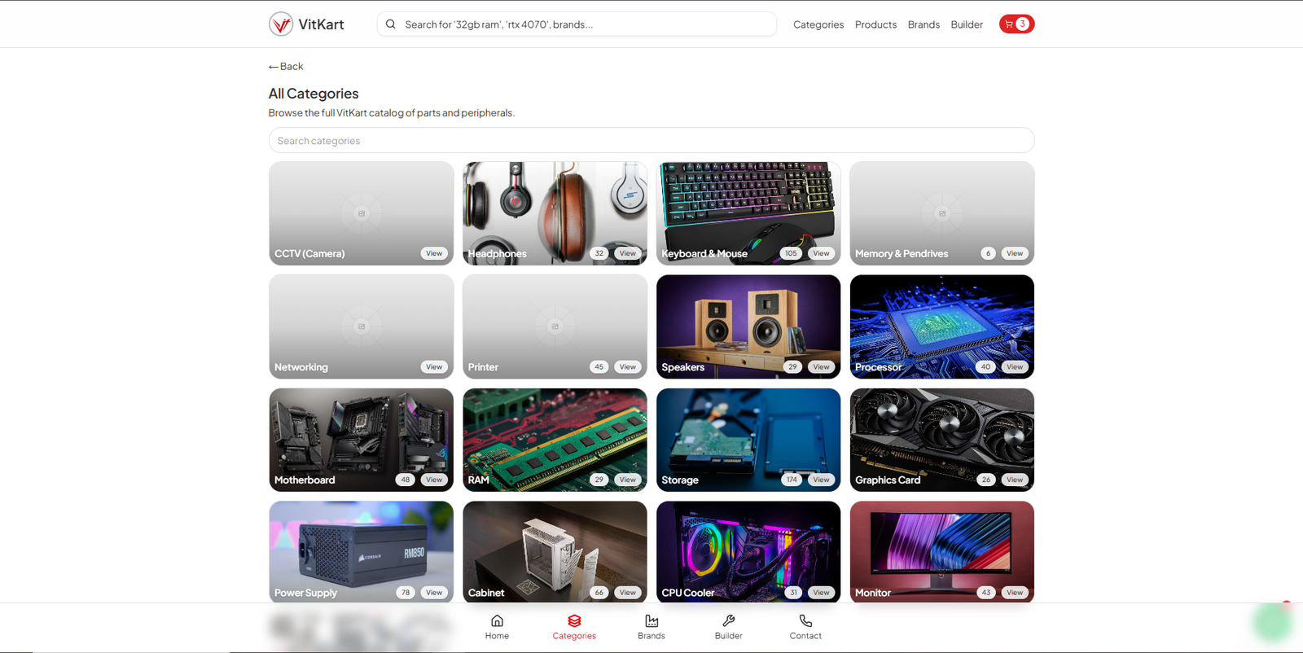
Task: Click View on the Headphones card
Action: tap(628, 253)
